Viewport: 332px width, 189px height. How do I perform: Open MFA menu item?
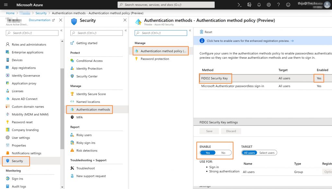[79, 117]
